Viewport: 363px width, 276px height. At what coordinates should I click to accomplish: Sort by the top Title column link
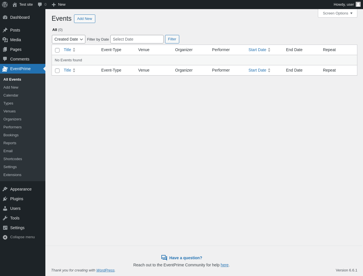(x=67, y=50)
